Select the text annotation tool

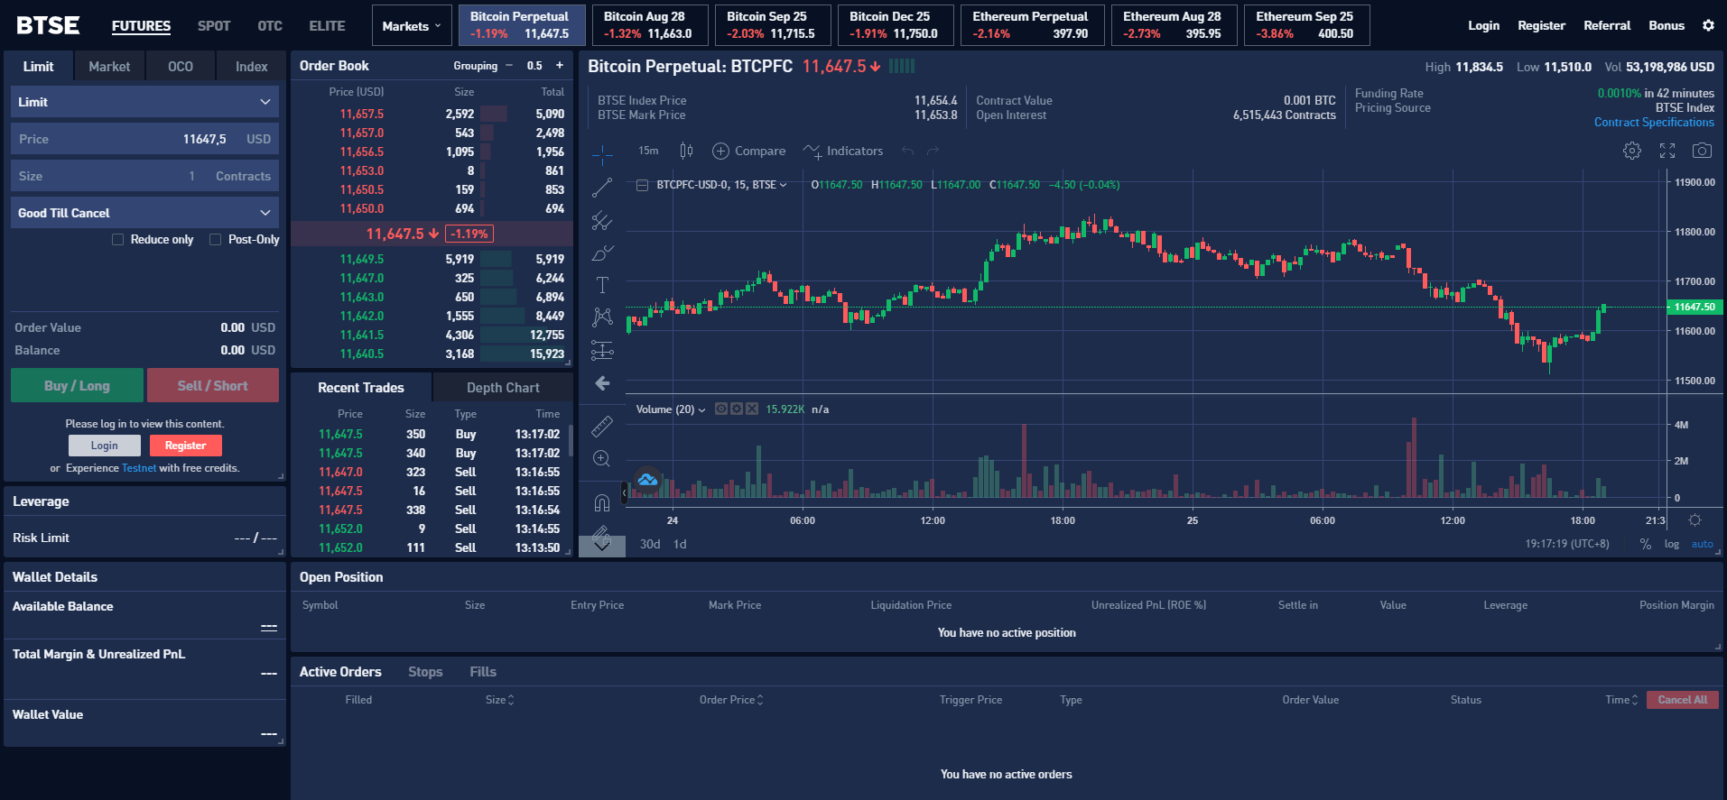pos(602,285)
